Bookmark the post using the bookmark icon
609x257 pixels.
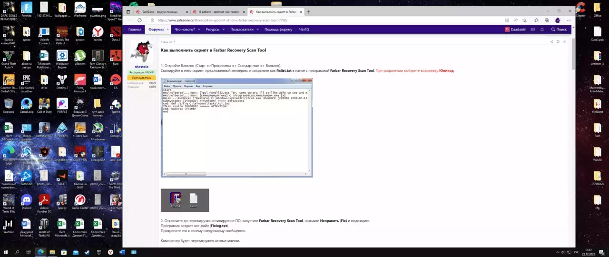point(558,42)
